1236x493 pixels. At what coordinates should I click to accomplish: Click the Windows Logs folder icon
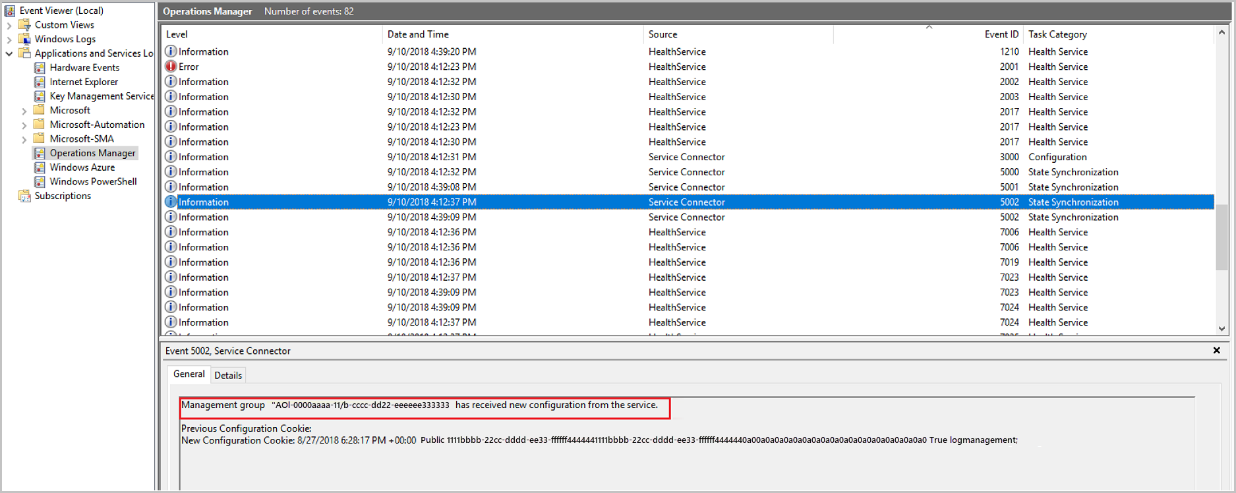point(24,39)
